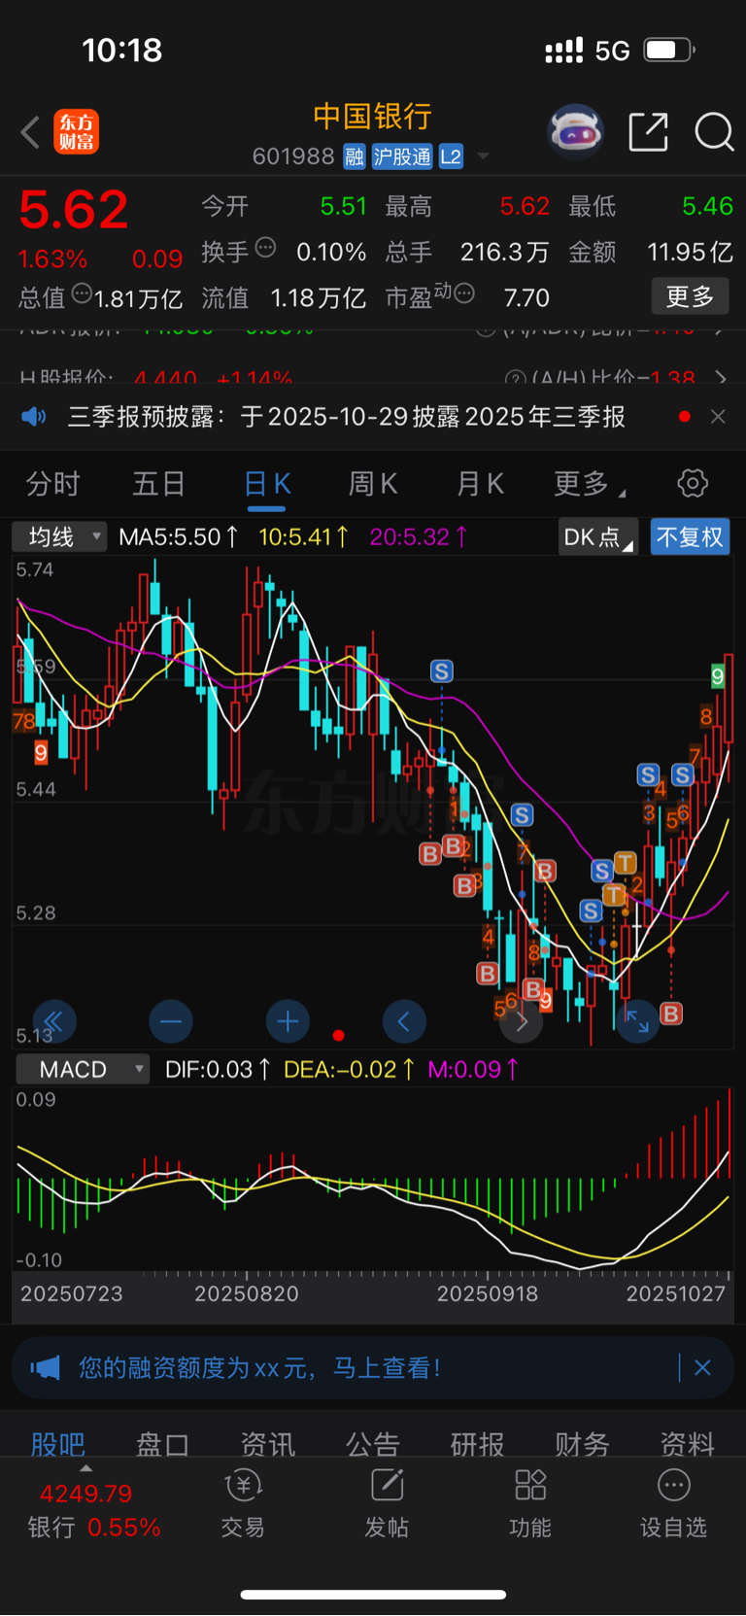Switch to 资讯 tab

click(267, 1444)
